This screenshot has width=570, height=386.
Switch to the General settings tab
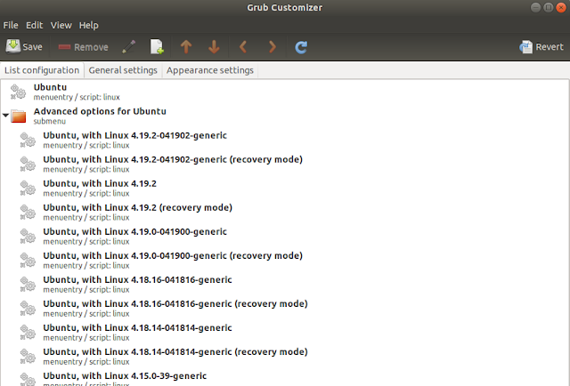[x=123, y=70]
